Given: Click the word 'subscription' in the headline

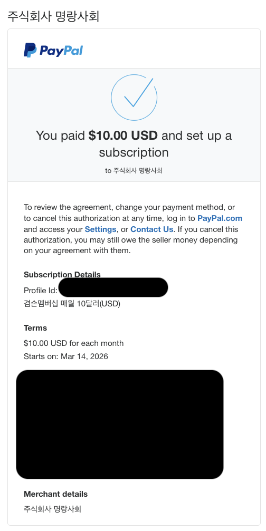Looking at the screenshot, I should (x=134, y=152).
